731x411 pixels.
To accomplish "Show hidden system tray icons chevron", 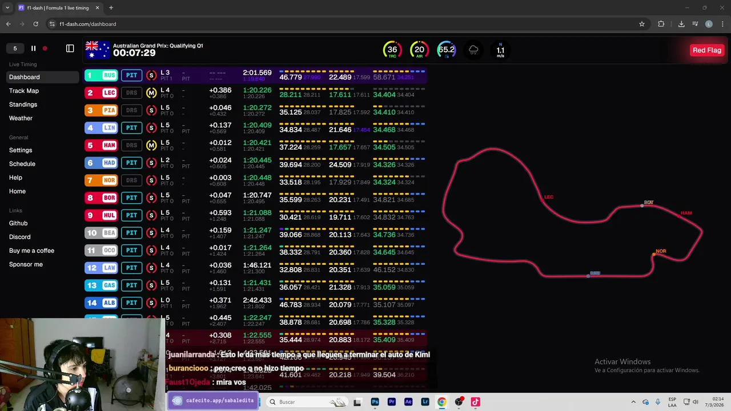I will [633, 402].
